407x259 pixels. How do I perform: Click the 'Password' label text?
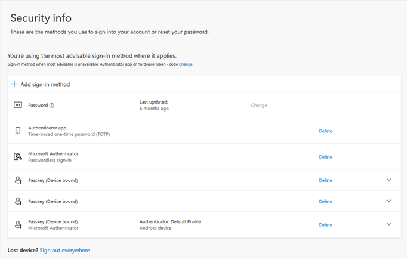pos(38,106)
